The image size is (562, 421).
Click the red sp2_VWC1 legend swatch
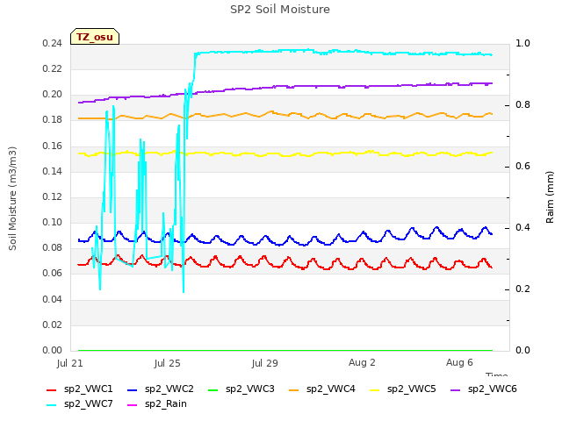coord(52,389)
